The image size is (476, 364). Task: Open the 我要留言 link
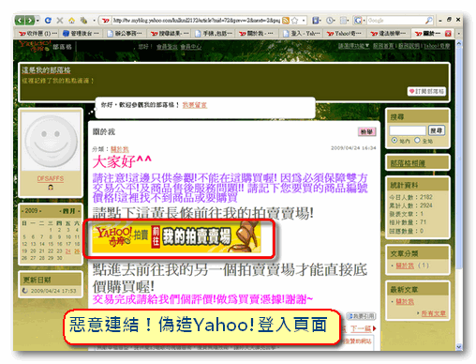[195, 105]
